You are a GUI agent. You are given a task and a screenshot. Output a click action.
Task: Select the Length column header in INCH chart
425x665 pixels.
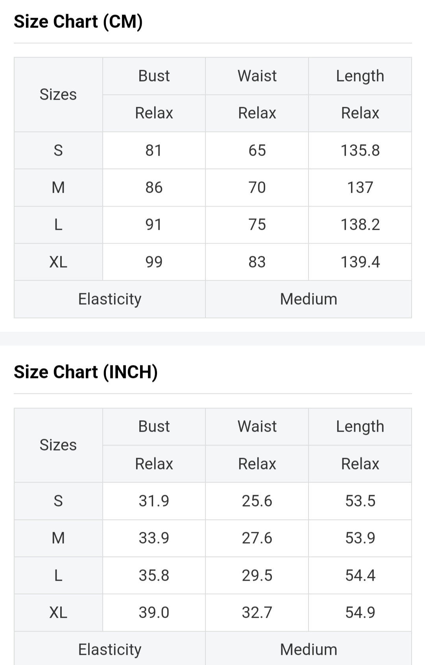[360, 427]
